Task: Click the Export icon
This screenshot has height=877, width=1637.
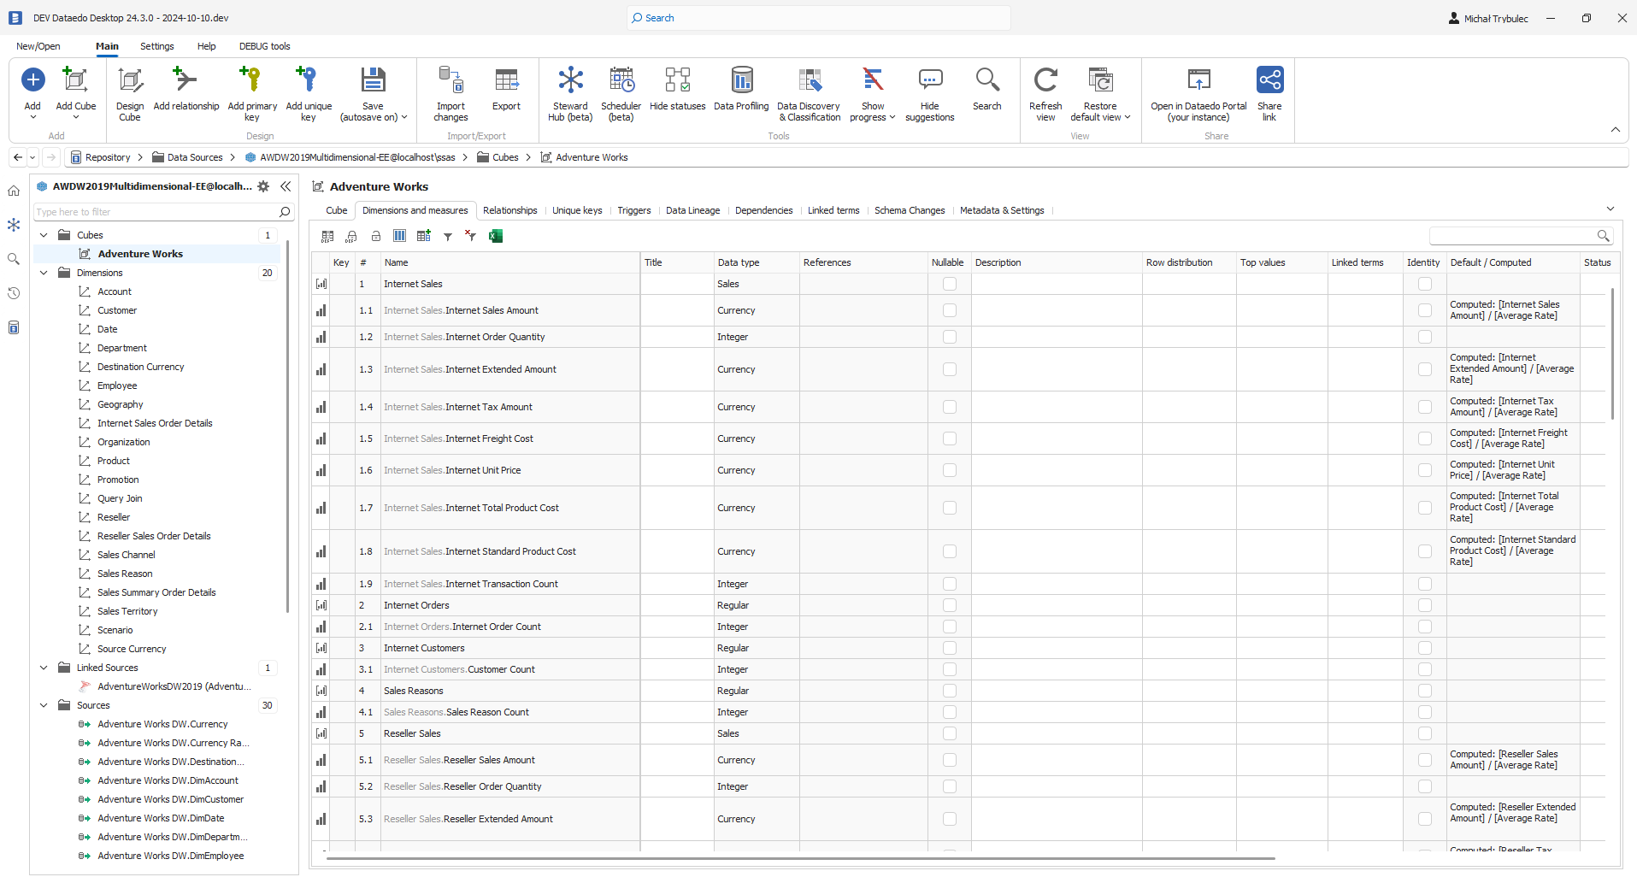Action: (x=506, y=80)
